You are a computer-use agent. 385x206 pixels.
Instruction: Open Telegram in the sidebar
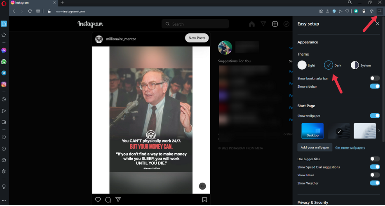[4, 73]
